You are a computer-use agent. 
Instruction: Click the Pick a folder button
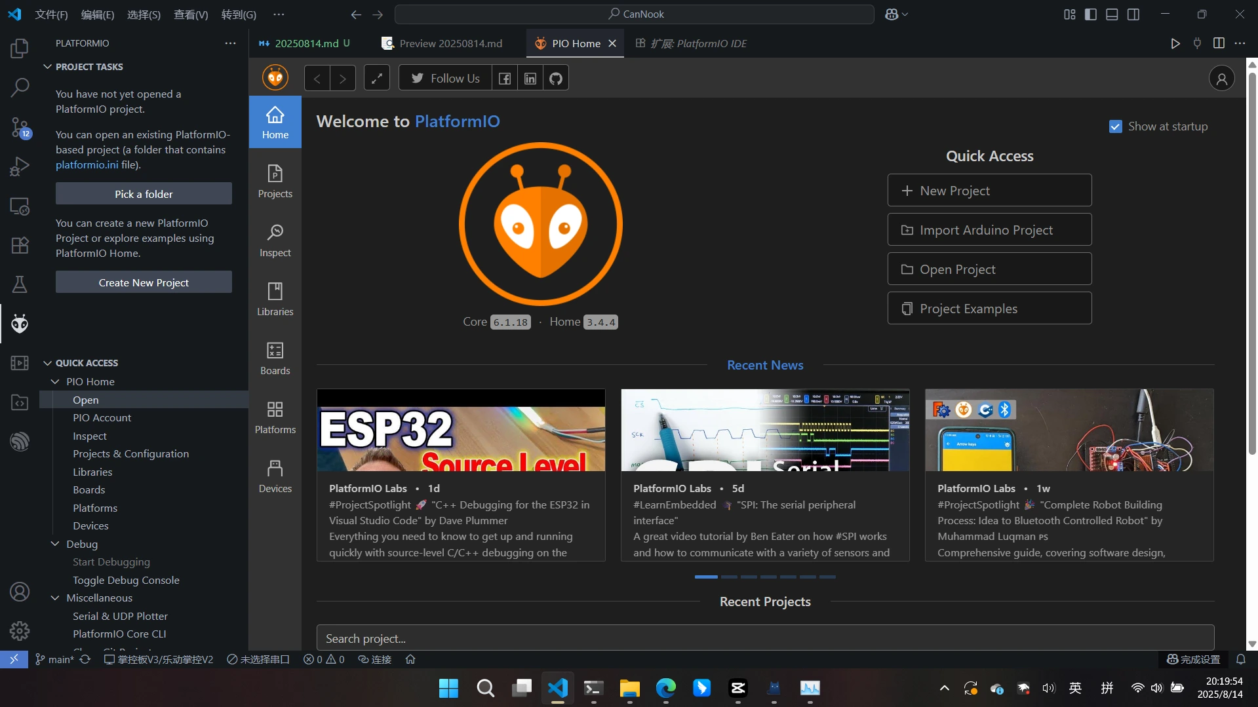[144, 194]
